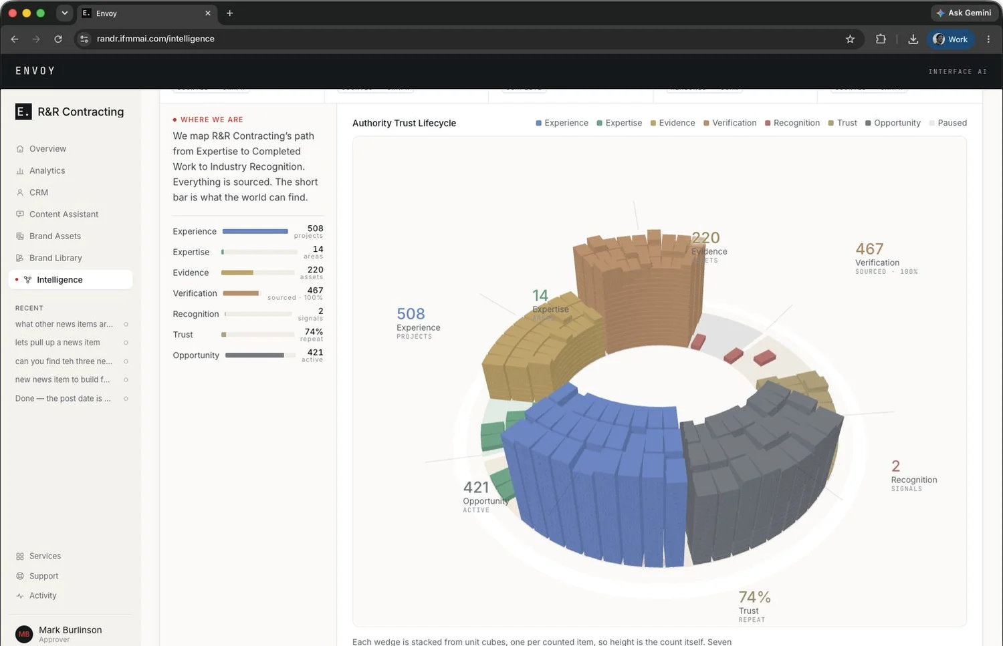Click the R&R Contracting logo tile

[x=23, y=112]
